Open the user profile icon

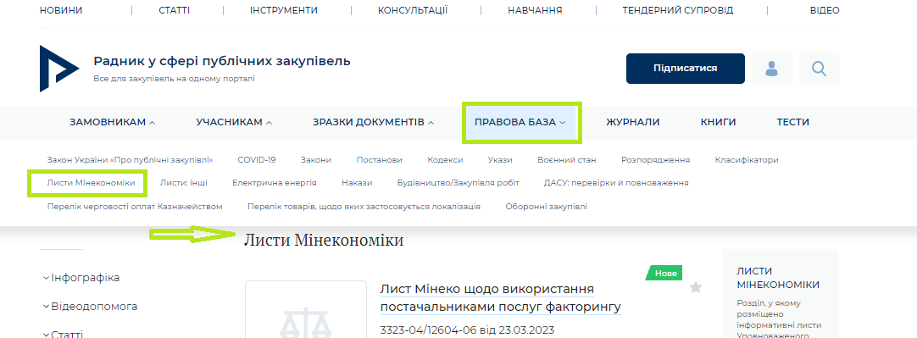coord(772,69)
